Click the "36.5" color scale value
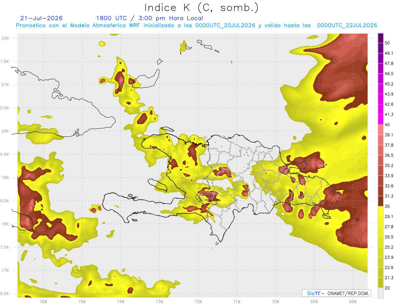396x306 pixels. [x=389, y=155]
